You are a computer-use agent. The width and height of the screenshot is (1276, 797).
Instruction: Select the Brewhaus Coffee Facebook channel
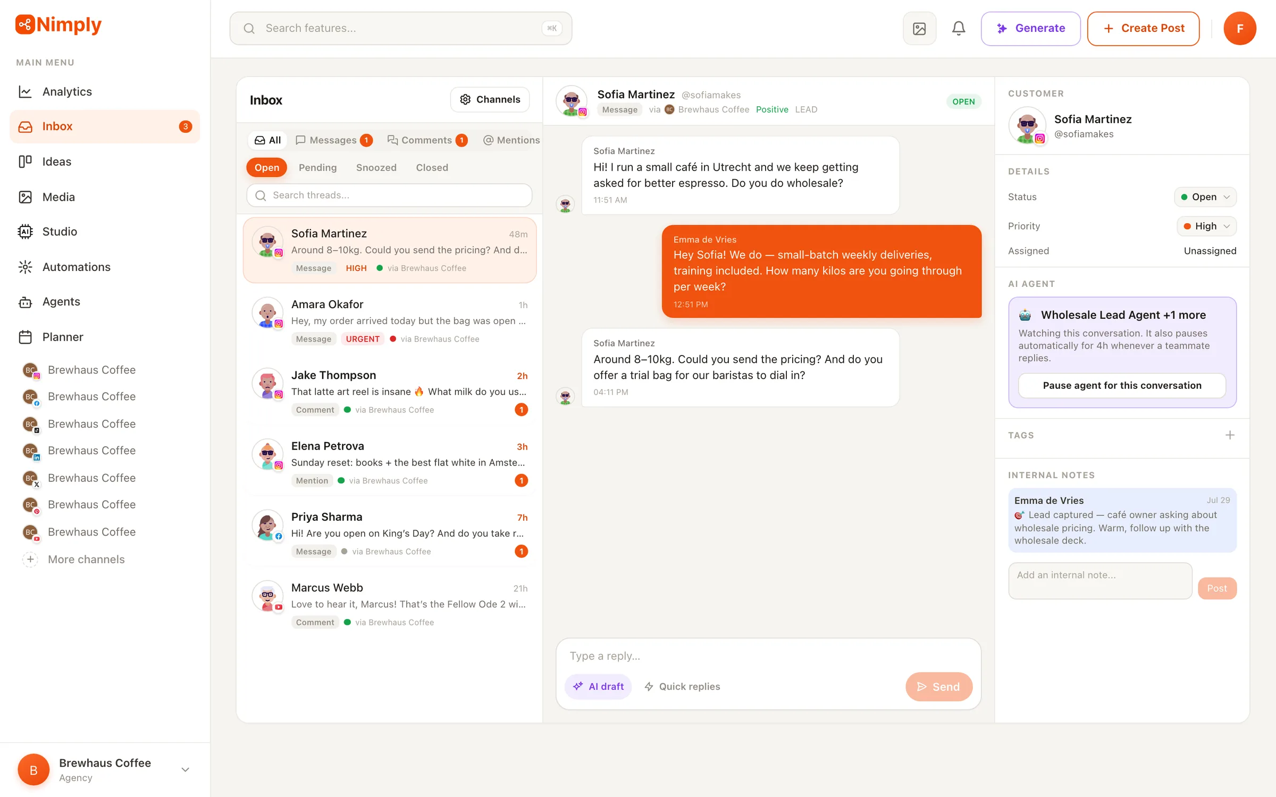79,396
